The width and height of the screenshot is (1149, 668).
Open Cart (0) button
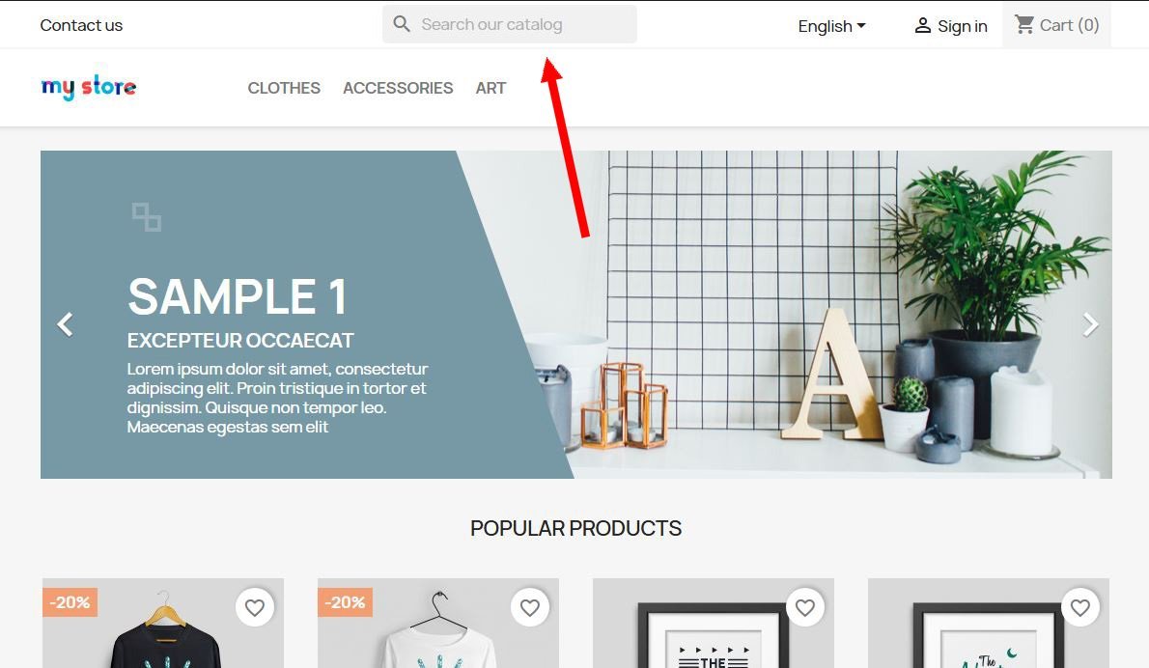tap(1056, 25)
